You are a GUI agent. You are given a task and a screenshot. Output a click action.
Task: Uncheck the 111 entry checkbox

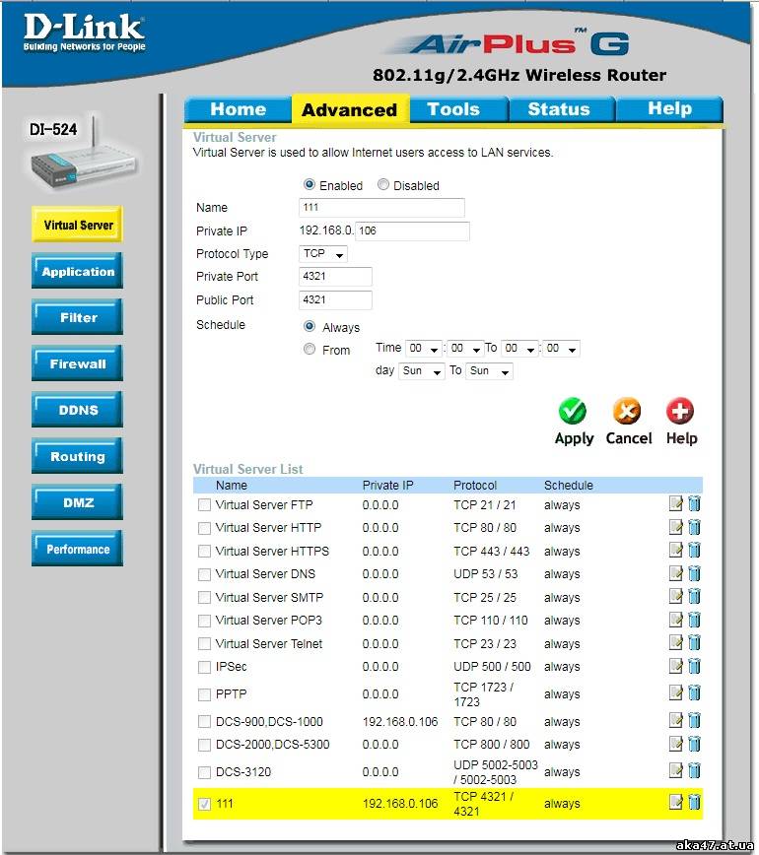click(x=204, y=805)
